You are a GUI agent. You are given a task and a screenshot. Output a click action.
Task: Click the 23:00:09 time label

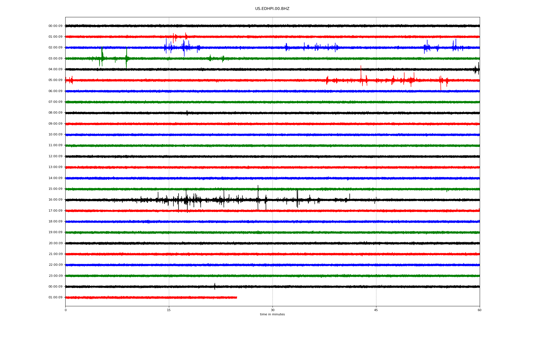(x=55, y=276)
